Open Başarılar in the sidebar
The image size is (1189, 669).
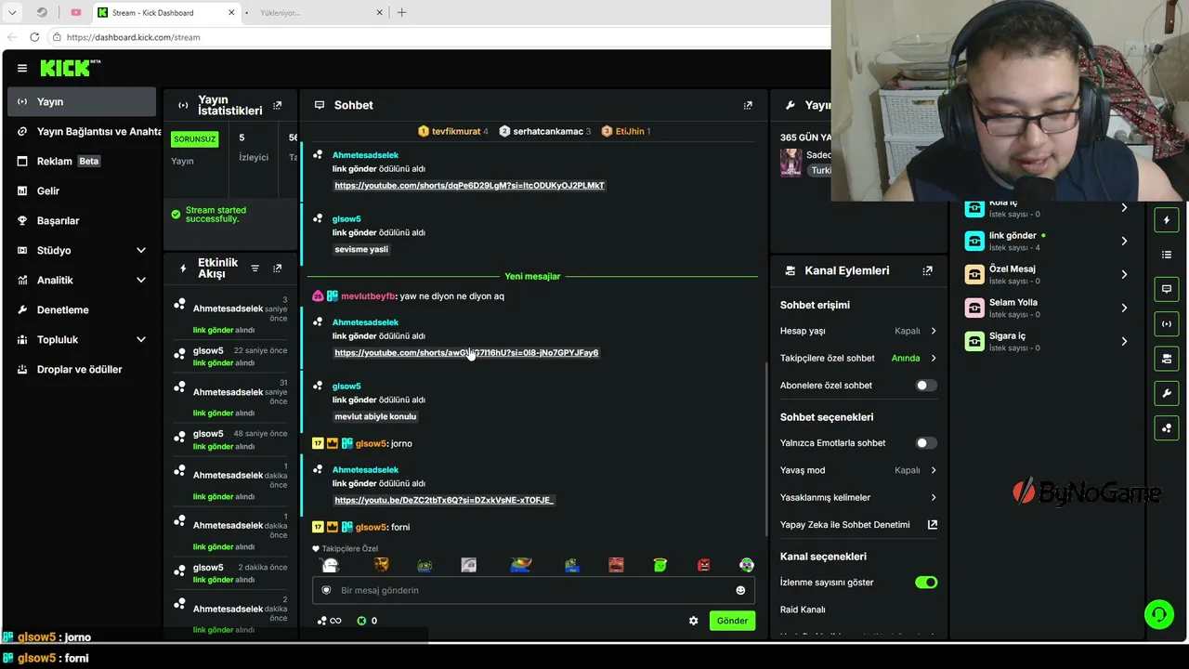[82, 221]
